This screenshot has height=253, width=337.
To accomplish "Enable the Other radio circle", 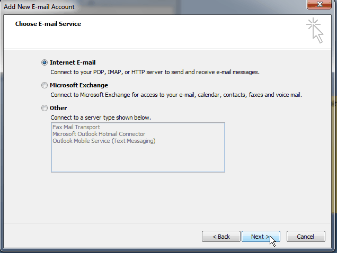I will tap(45, 108).
